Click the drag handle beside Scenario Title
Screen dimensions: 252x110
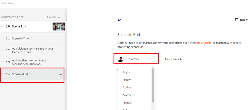pyautogui.click(x=3, y=39)
